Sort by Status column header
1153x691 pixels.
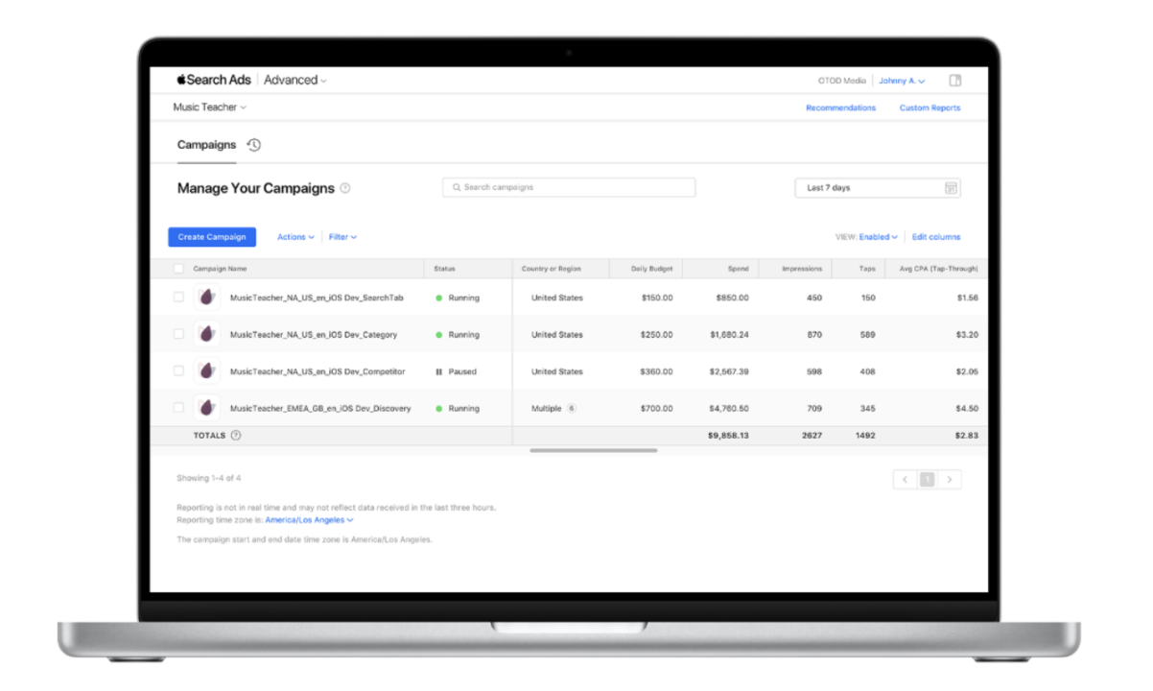pos(445,269)
